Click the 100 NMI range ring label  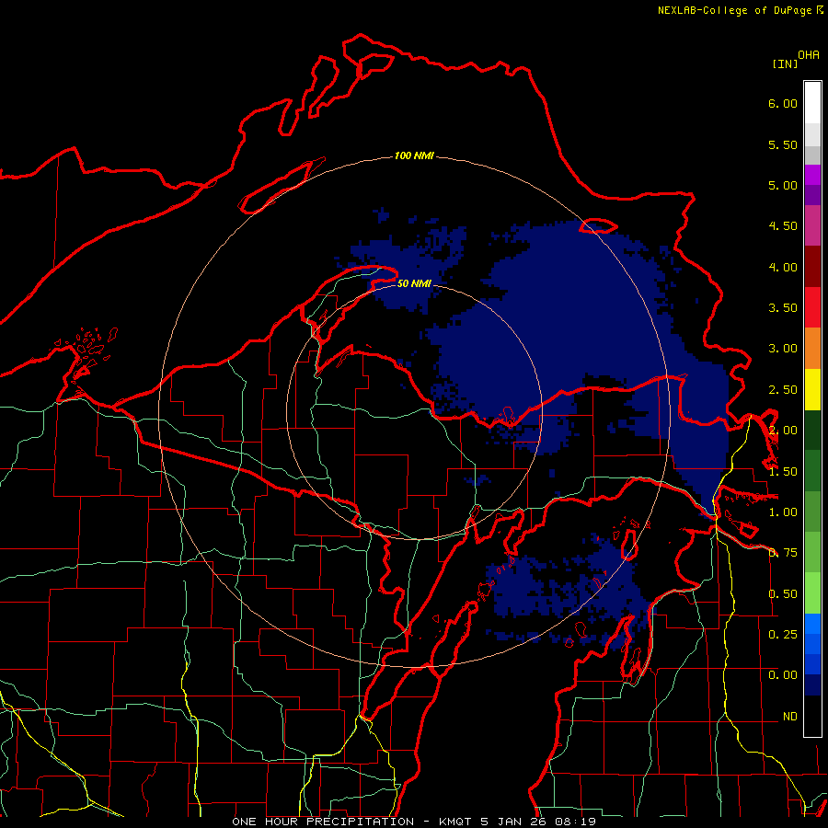(414, 155)
